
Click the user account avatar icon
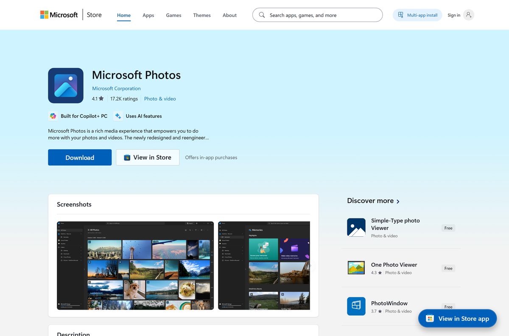click(x=468, y=15)
